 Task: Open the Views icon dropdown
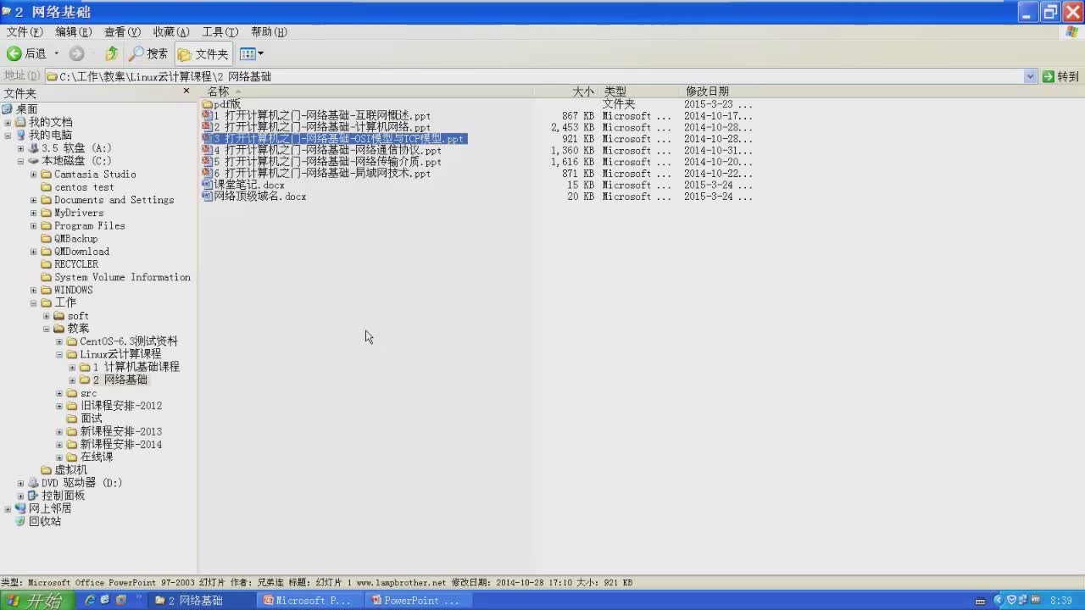[x=252, y=54]
